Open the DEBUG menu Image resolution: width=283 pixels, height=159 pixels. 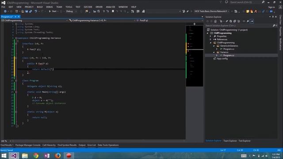click(49, 7)
